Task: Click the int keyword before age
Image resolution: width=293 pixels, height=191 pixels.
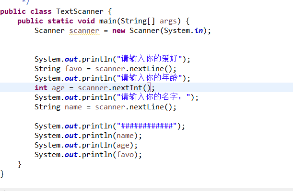Action: [41, 88]
